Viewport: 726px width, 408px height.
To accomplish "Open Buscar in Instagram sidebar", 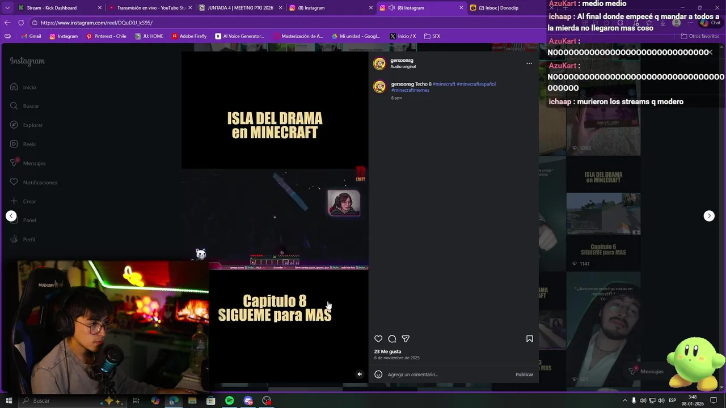I will pyautogui.click(x=24, y=106).
